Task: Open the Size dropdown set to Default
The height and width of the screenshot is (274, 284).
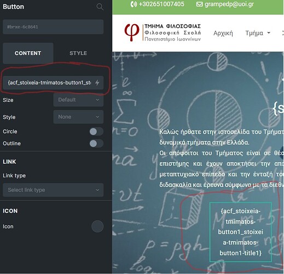Action: (78, 100)
